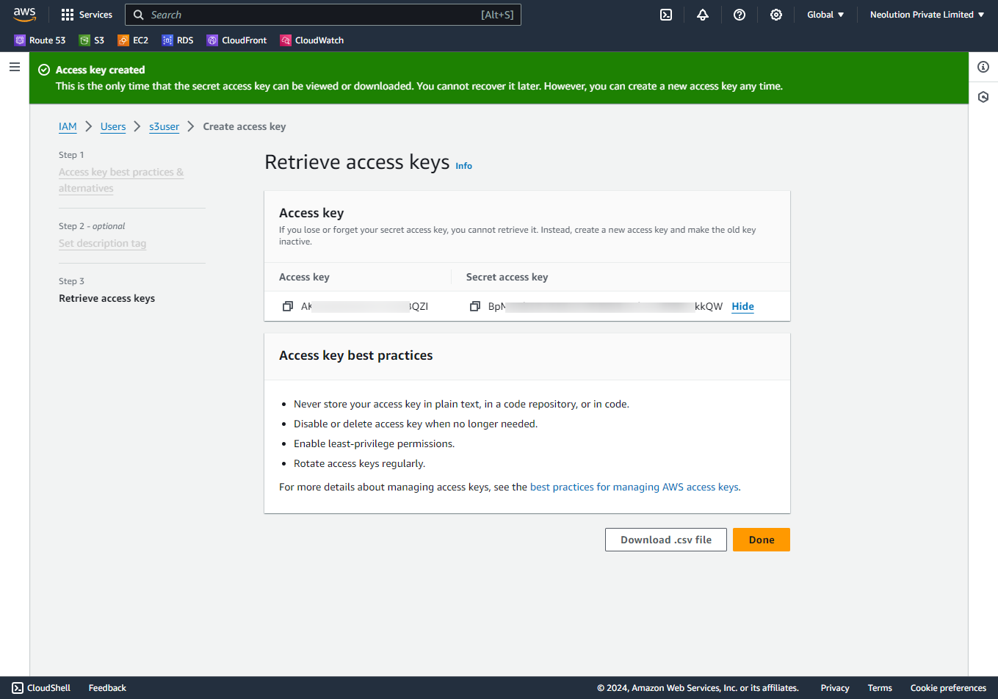
Task: Open the side navigation hamburger menu
Action: [x=15, y=68]
